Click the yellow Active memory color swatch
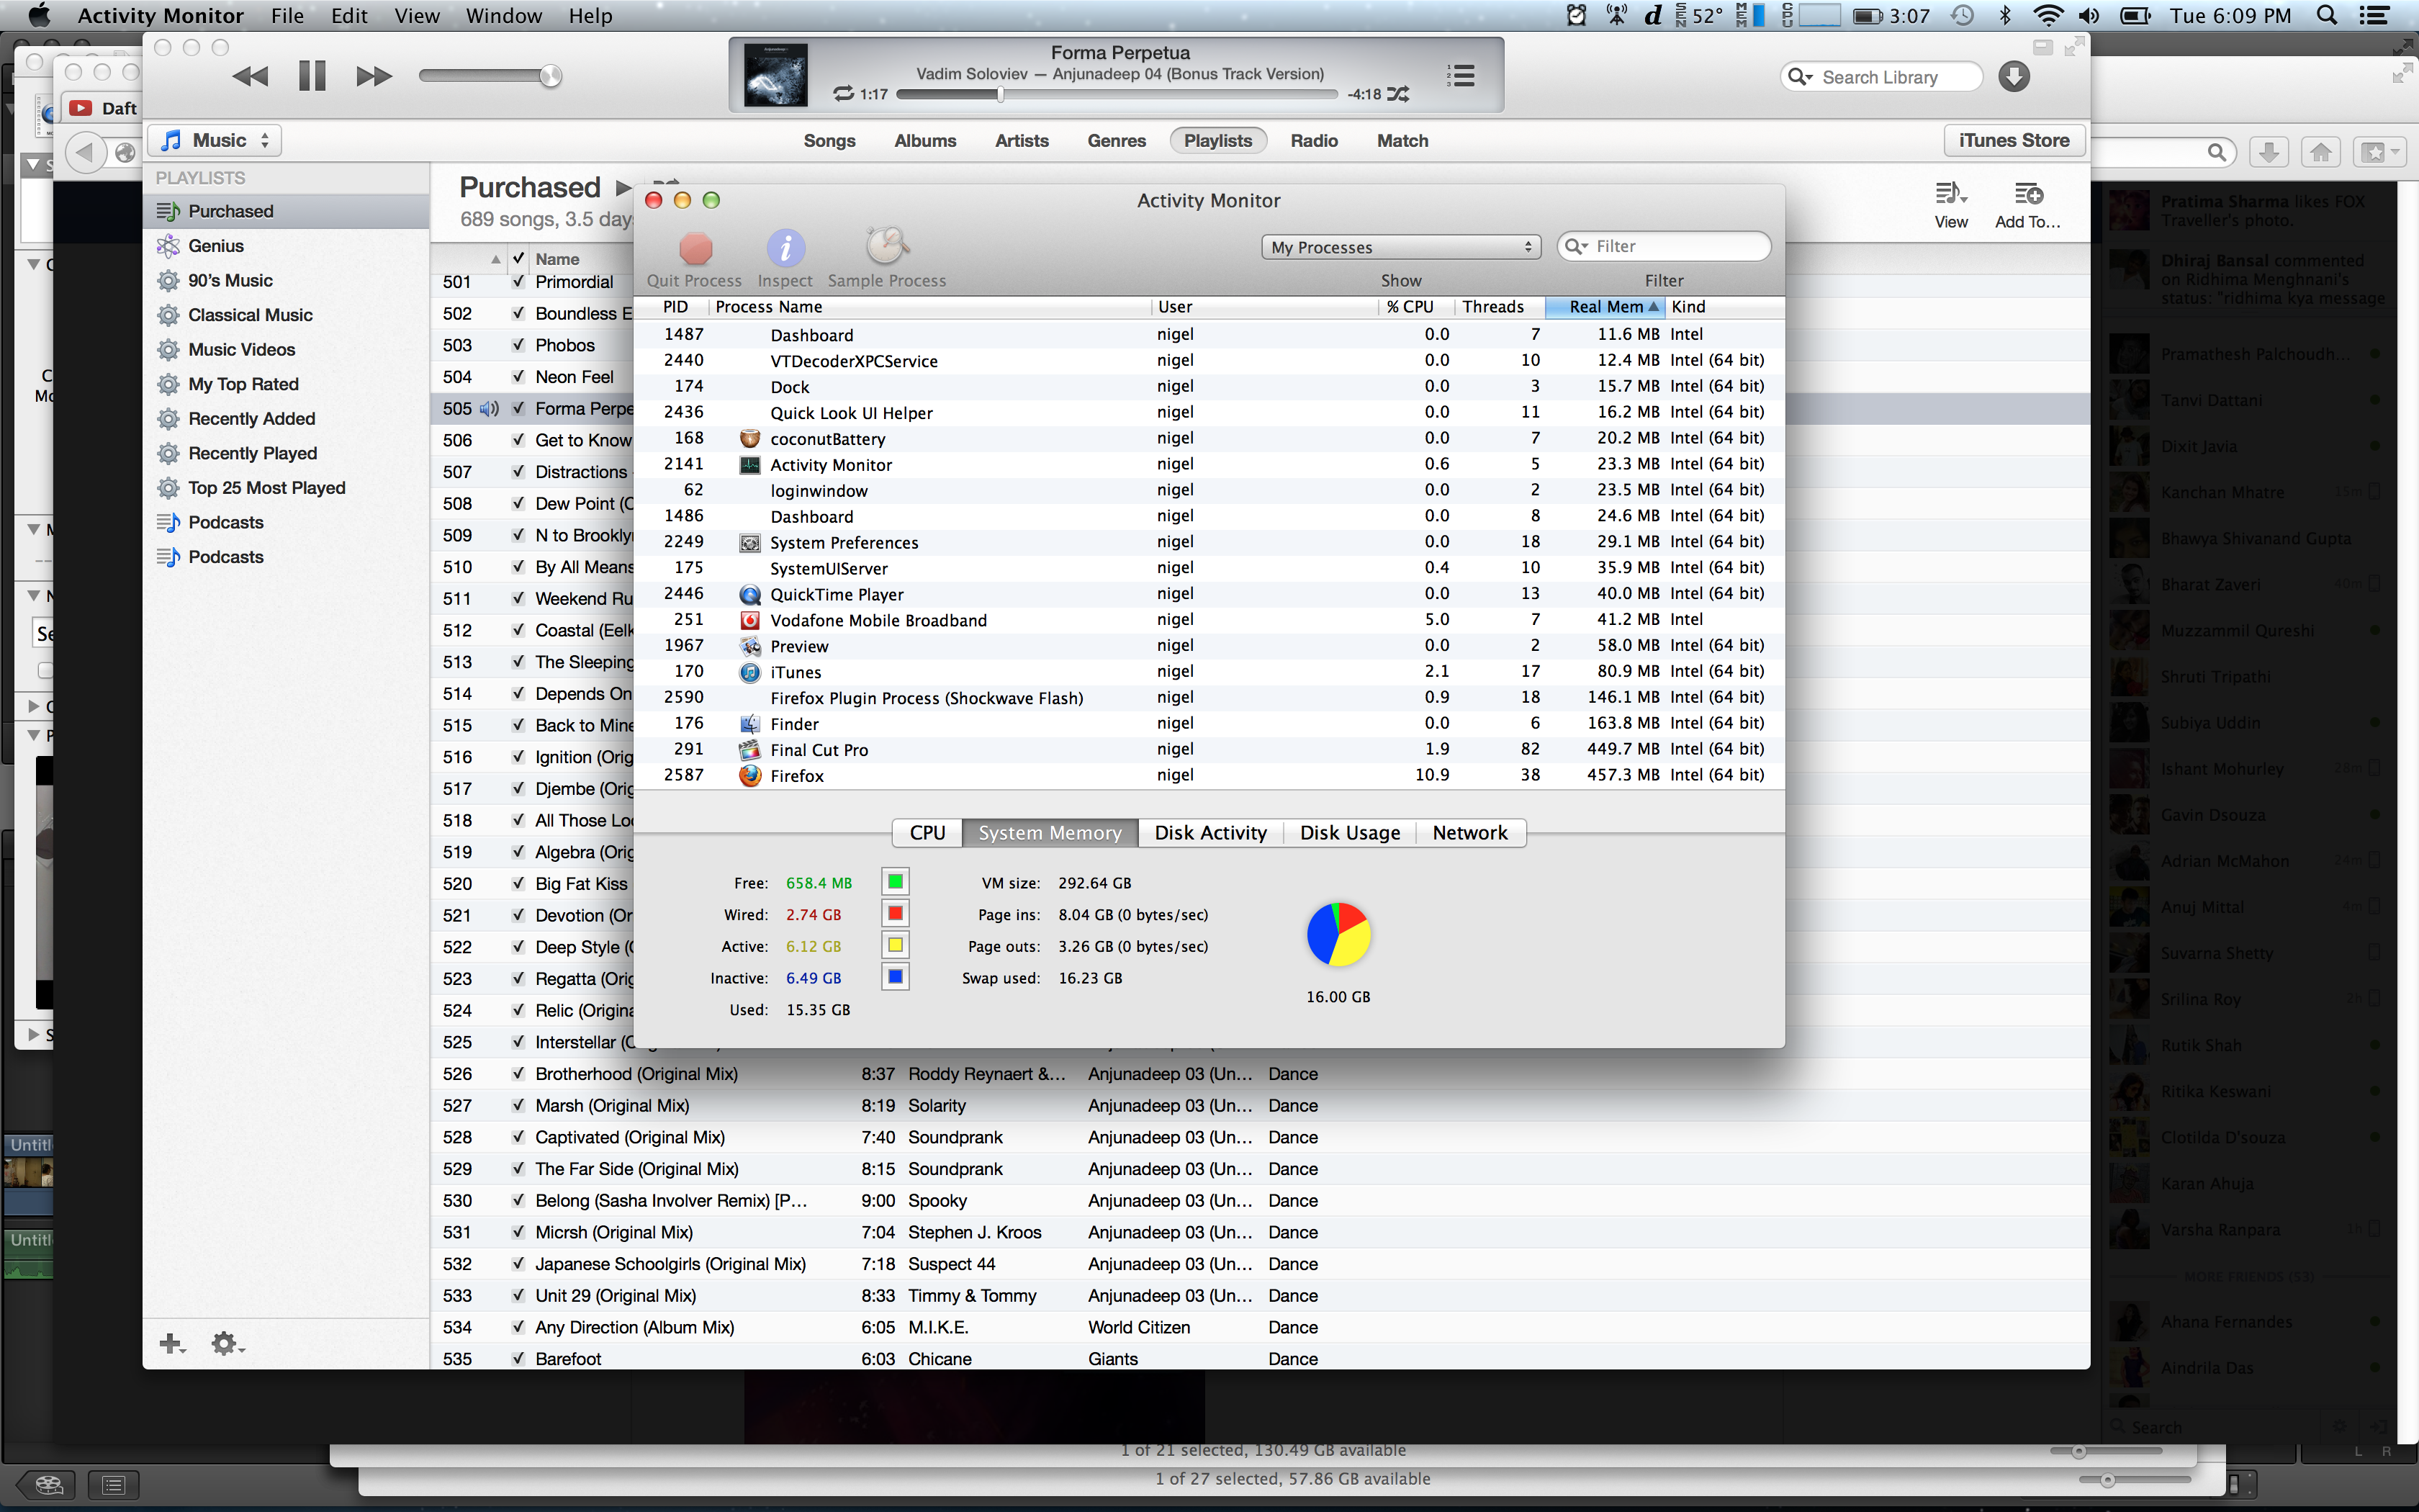This screenshot has width=2419, height=1512. click(896, 945)
